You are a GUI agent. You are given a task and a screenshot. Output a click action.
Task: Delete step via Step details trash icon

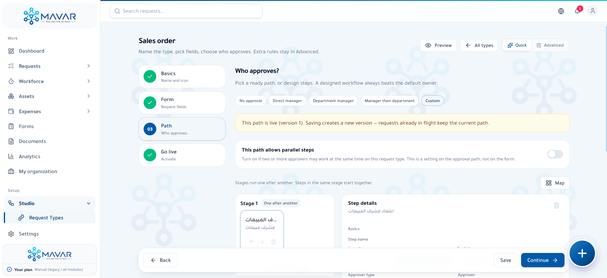[x=556, y=205]
